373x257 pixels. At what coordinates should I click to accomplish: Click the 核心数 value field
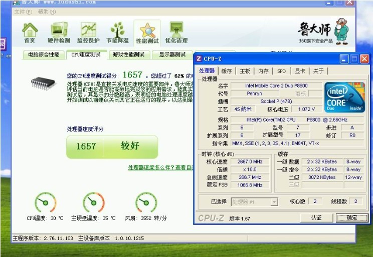tap(315, 201)
